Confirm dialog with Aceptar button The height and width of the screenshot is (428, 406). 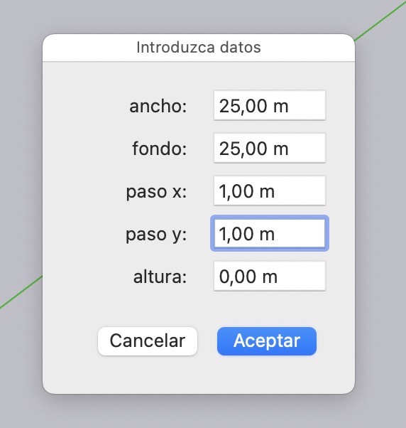pyautogui.click(x=267, y=341)
